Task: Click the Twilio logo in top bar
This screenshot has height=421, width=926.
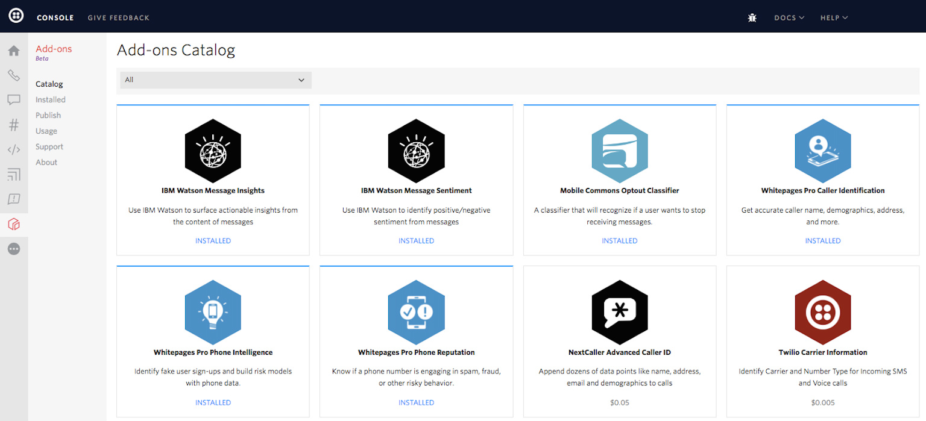Action: click(16, 16)
